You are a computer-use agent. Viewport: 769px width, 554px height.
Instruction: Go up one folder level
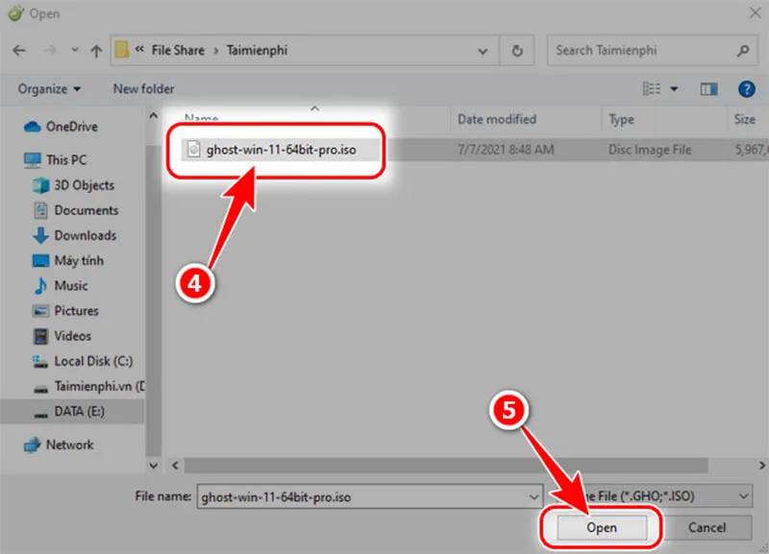tap(97, 51)
